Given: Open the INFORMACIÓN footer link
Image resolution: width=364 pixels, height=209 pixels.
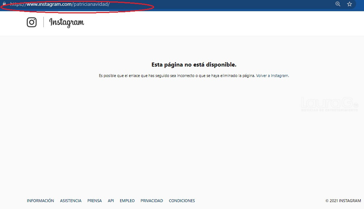Looking at the screenshot, I should pyautogui.click(x=41, y=201).
